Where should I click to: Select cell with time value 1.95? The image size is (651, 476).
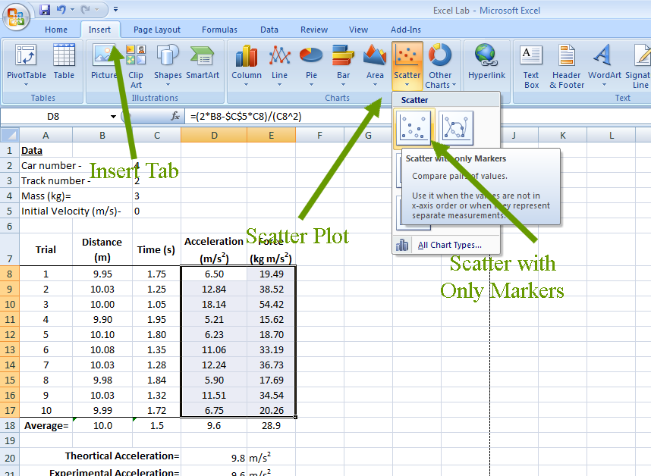156,320
